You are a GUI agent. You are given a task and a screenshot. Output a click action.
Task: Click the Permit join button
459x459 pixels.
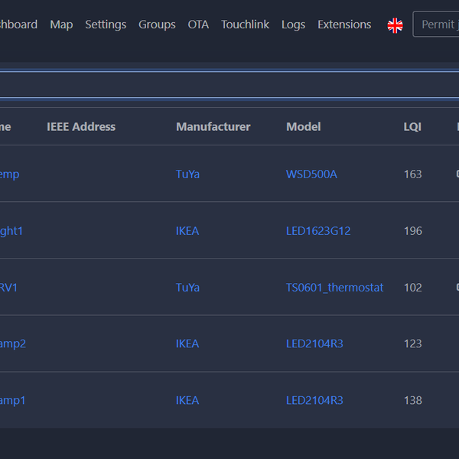point(438,24)
